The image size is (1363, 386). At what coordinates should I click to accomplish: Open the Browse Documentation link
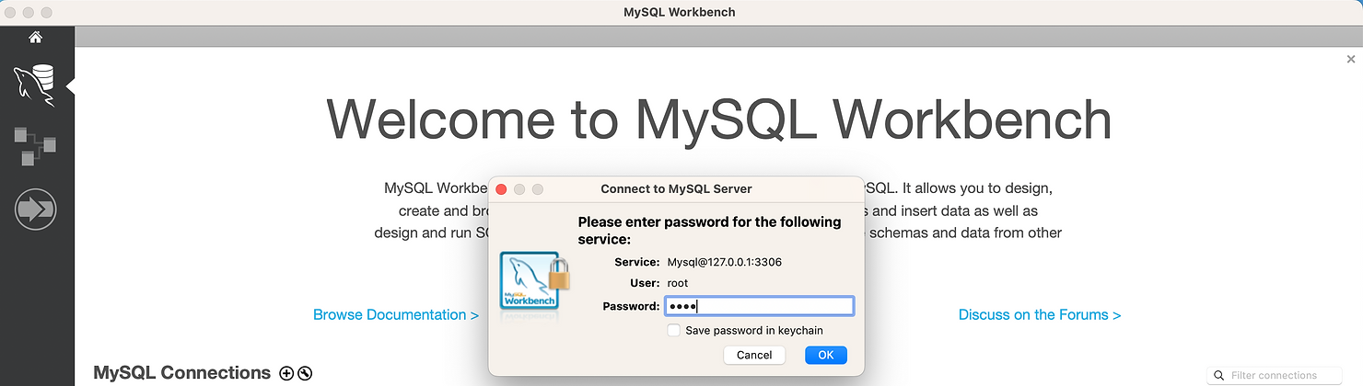click(396, 314)
